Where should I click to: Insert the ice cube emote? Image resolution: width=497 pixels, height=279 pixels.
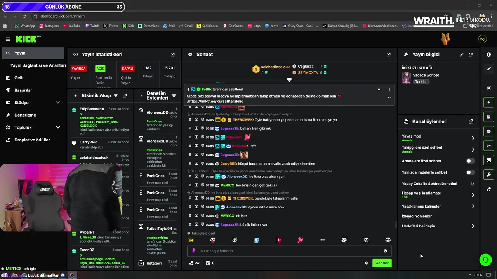click(x=257, y=240)
